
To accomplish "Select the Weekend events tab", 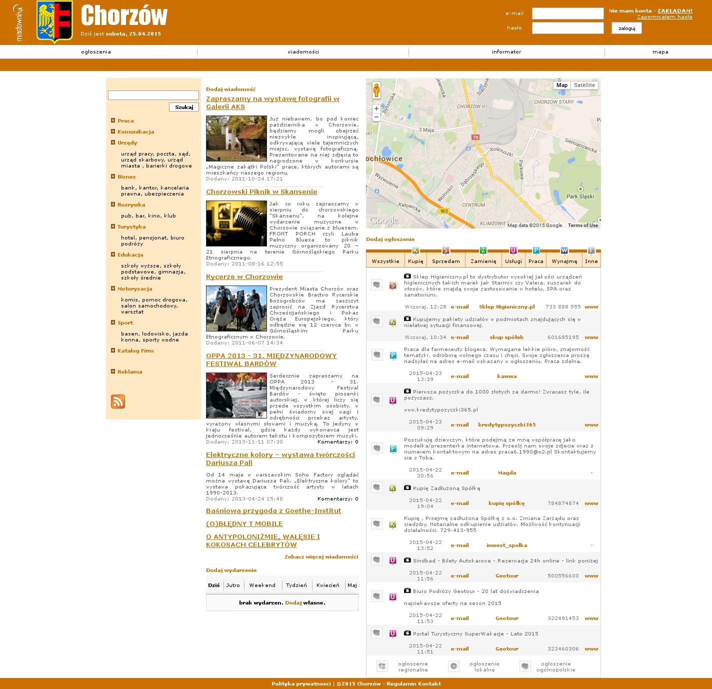I will point(262,585).
